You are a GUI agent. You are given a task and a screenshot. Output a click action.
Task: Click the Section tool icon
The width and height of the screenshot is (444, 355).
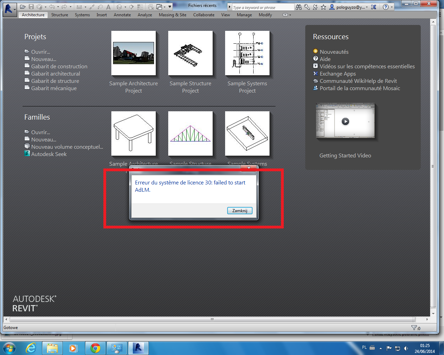(131, 7)
